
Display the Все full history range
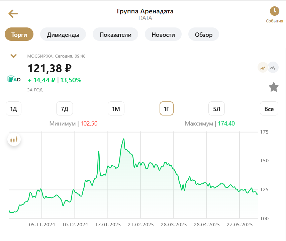point(269,109)
